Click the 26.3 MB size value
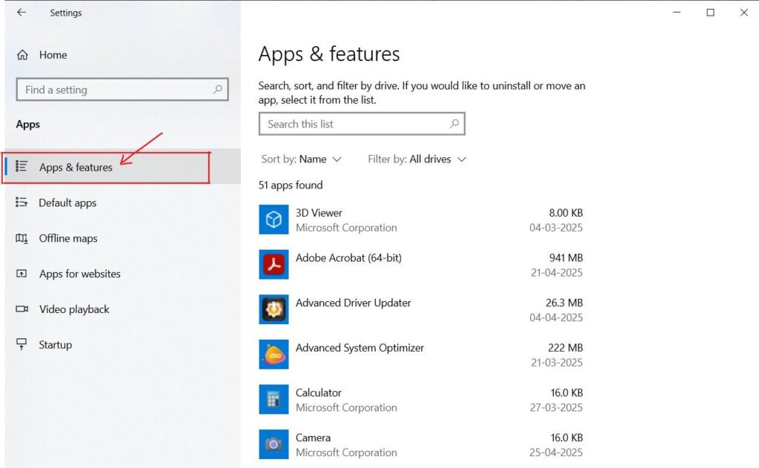The width and height of the screenshot is (759, 468). pyautogui.click(x=564, y=303)
